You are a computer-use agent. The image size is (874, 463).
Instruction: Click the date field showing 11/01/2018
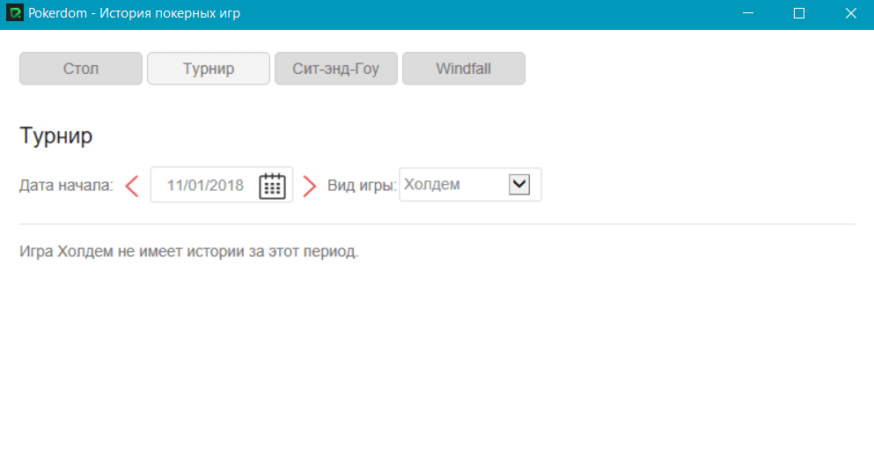222,185
